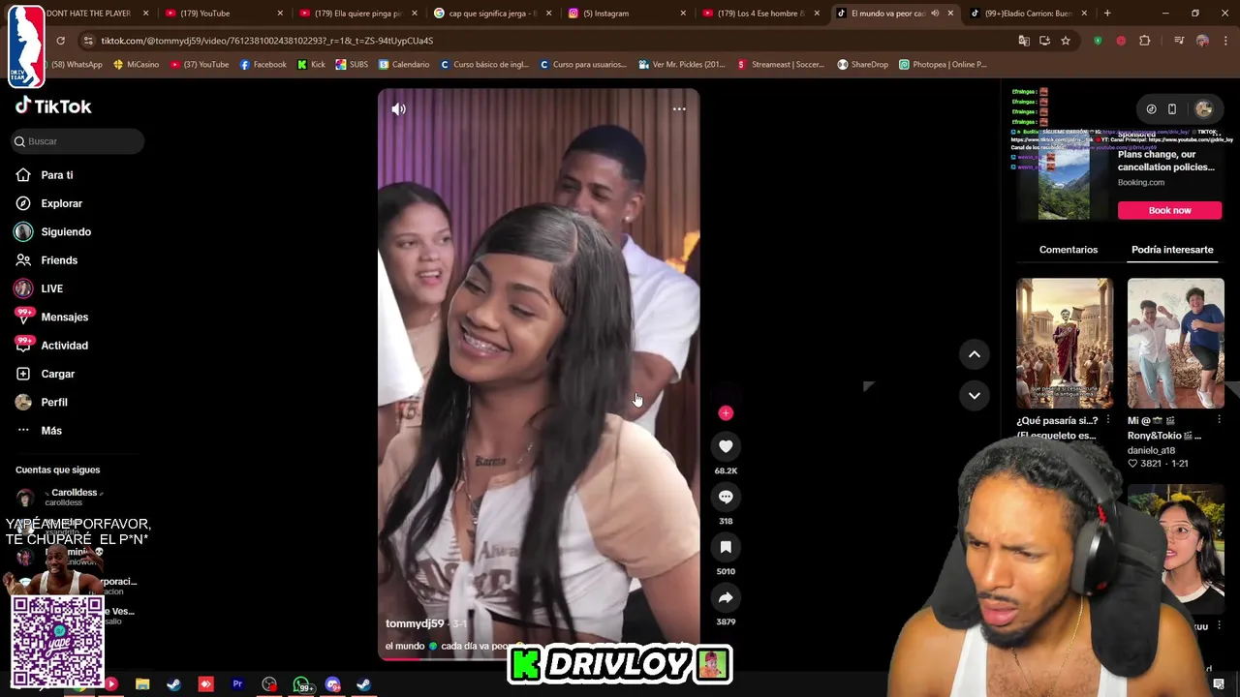
Task: Open the TikTok coins icon in the top pill
Action: (1151, 109)
